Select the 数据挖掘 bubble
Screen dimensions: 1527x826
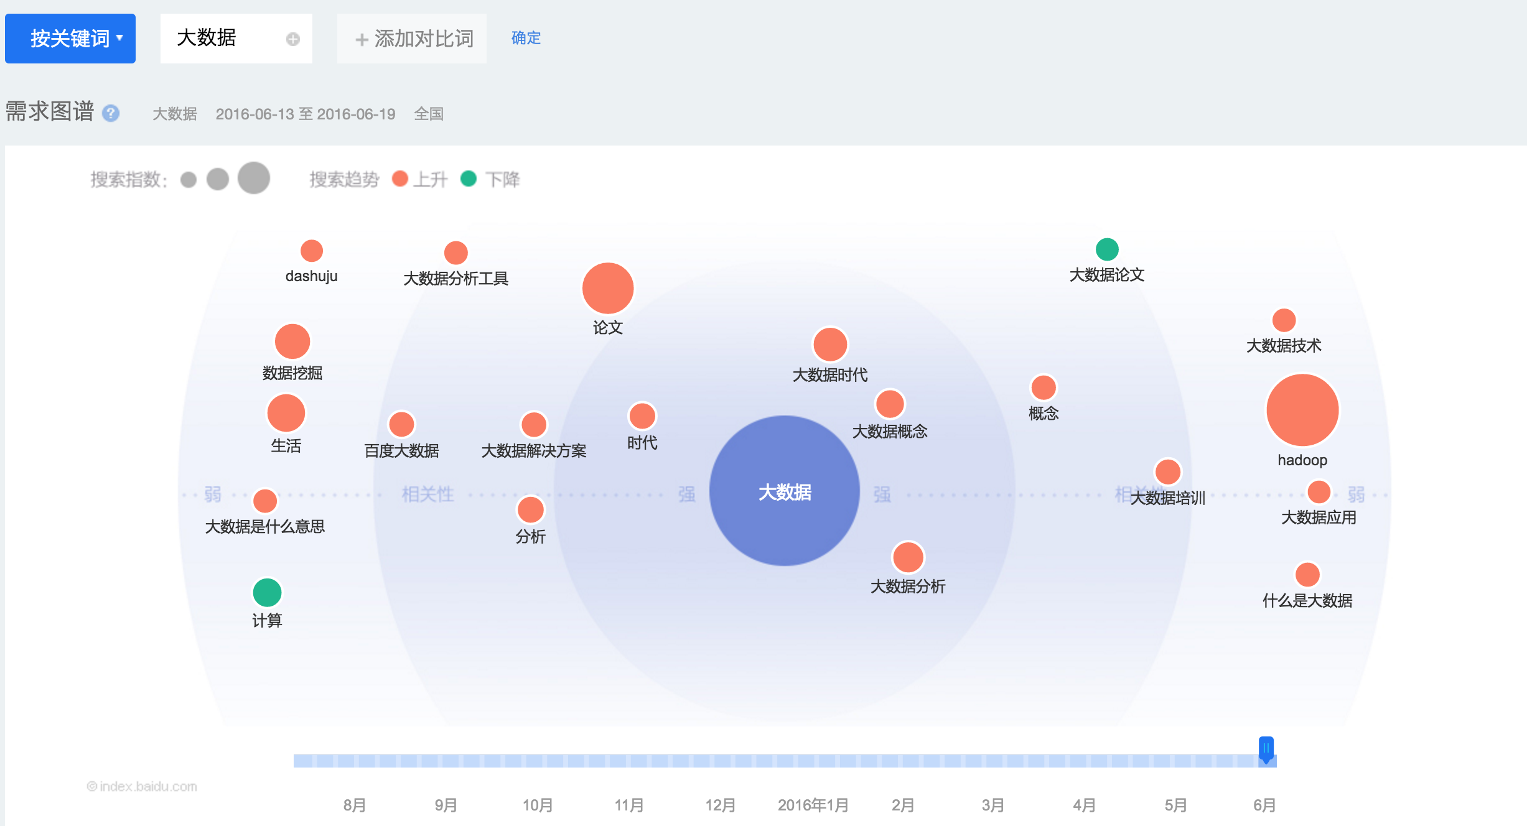(292, 341)
